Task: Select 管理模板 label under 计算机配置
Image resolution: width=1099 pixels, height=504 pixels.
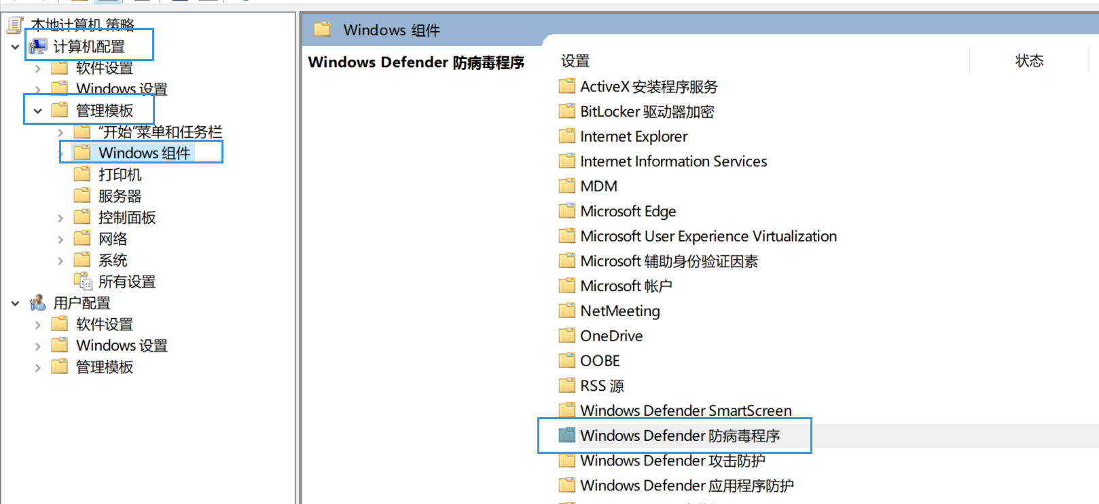Action: 105,110
